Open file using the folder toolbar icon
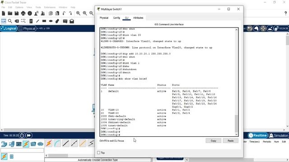The height and width of the screenshot is (162, 289). (x=10, y=13)
